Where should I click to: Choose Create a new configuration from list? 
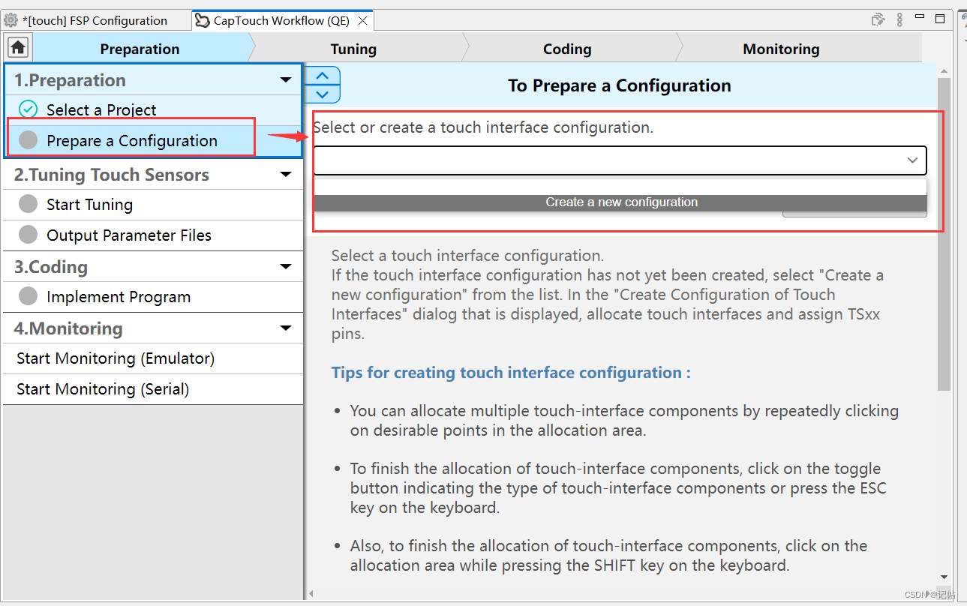(620, 202)
